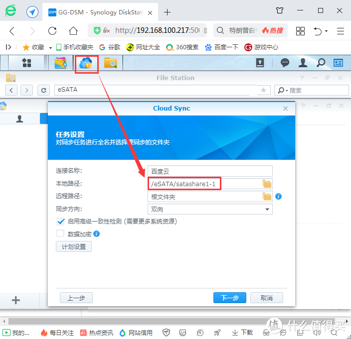Open the 游戏中心 bookmark
351x339 pixels.
261,47
